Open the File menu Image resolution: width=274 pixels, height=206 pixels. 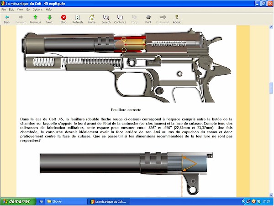[x=4, y=10]
